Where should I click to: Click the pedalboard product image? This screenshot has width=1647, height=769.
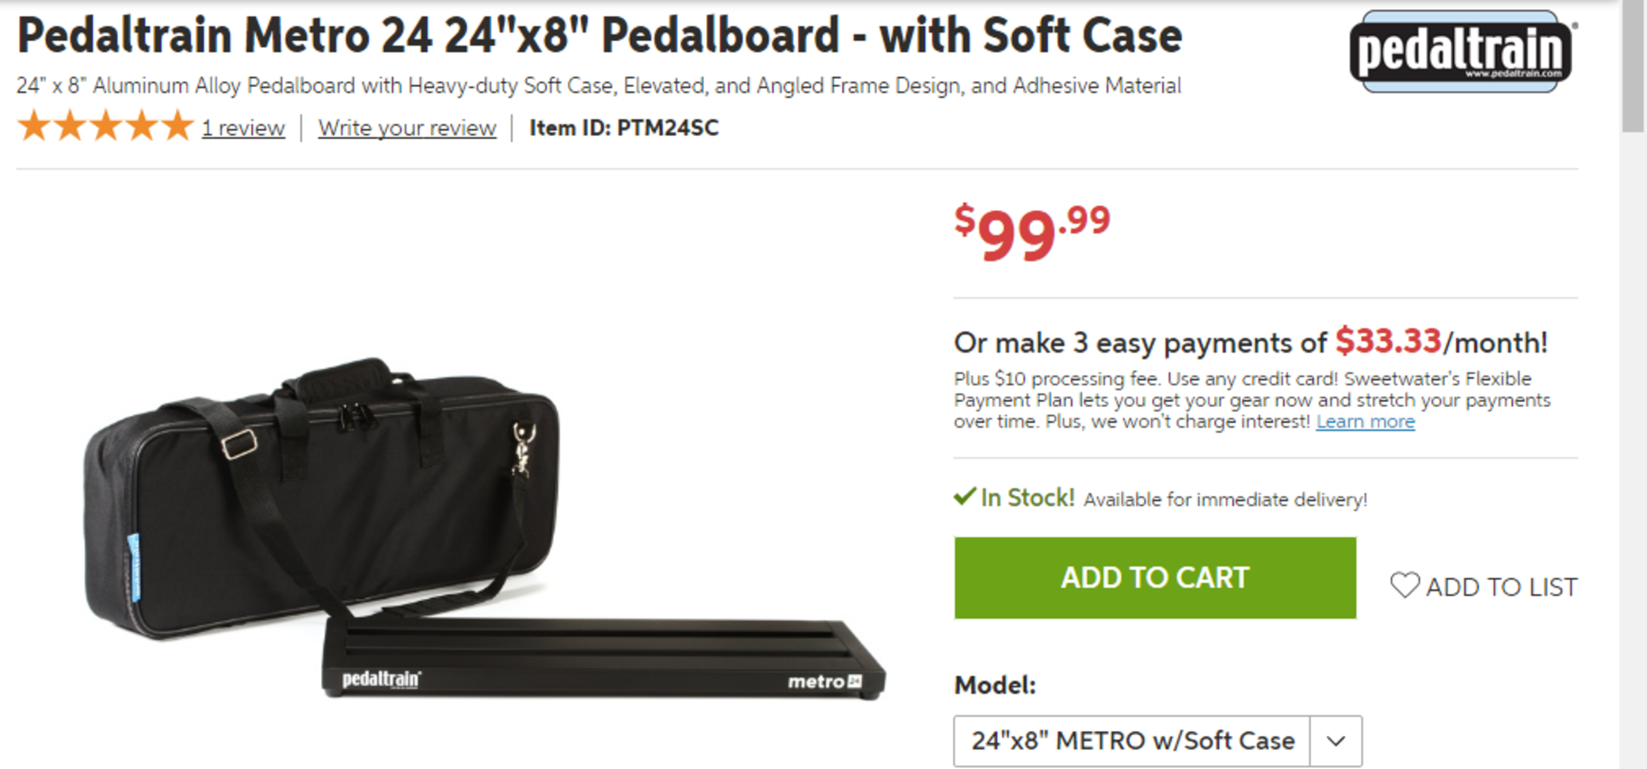click(x=603, y=657)
